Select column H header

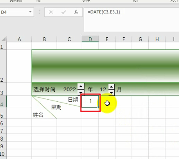point(157,39)
